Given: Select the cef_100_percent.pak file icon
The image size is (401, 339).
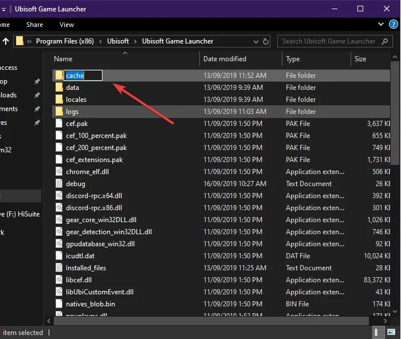Looking at the screenshot, I should [x=59, y=136].
